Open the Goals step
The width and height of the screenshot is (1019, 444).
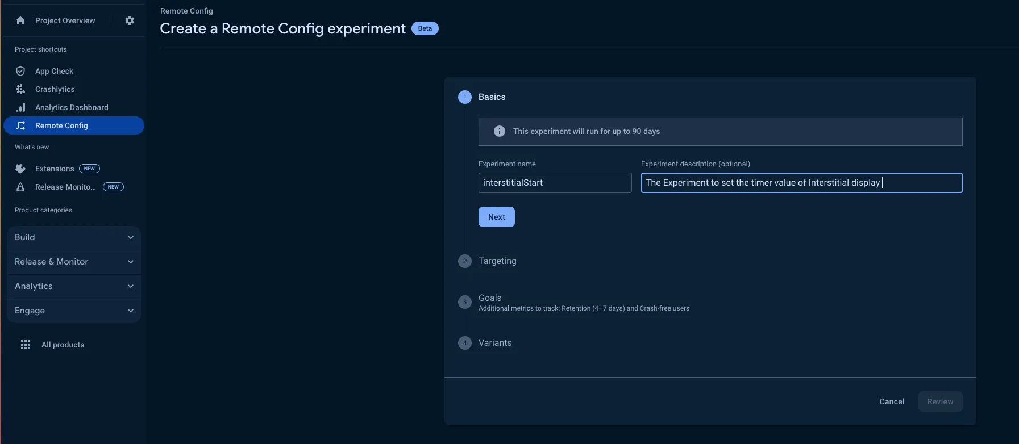coord(490,298)
